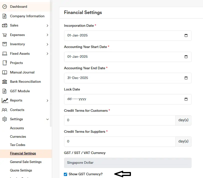Open calendar picker for Lock Date
The width and height of the screenshot is (203, 178).
point(186,99)
